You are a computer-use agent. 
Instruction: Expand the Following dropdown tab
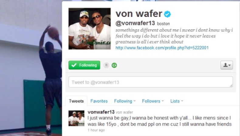coord(125,101)
